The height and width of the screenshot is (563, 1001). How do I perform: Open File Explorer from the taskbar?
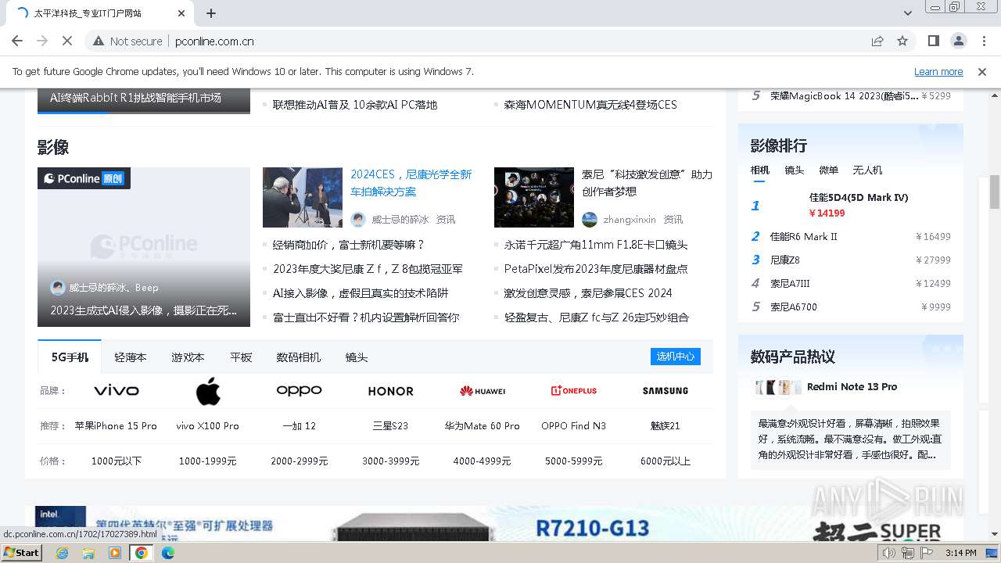pyautogui.click(x=88, y=553)
